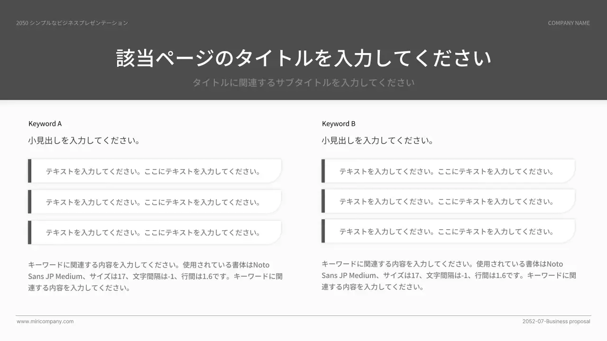Select the dark accent bar on first Keyword A box

[x=29, y=171]
